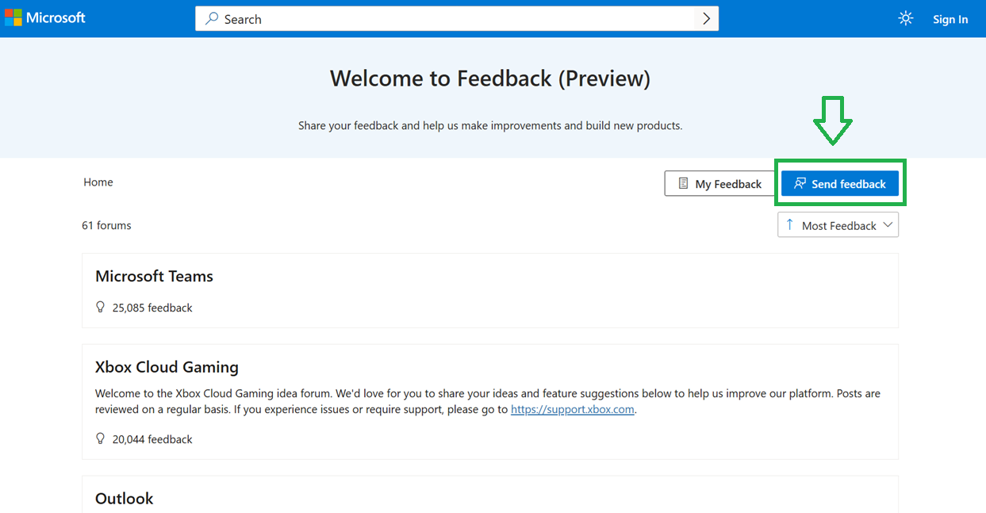Image resolution: width=986 pixels, height=513 pixels.
Task: Click the lightbulb icon beside 25,085 feedback
Action: [101, 307]
